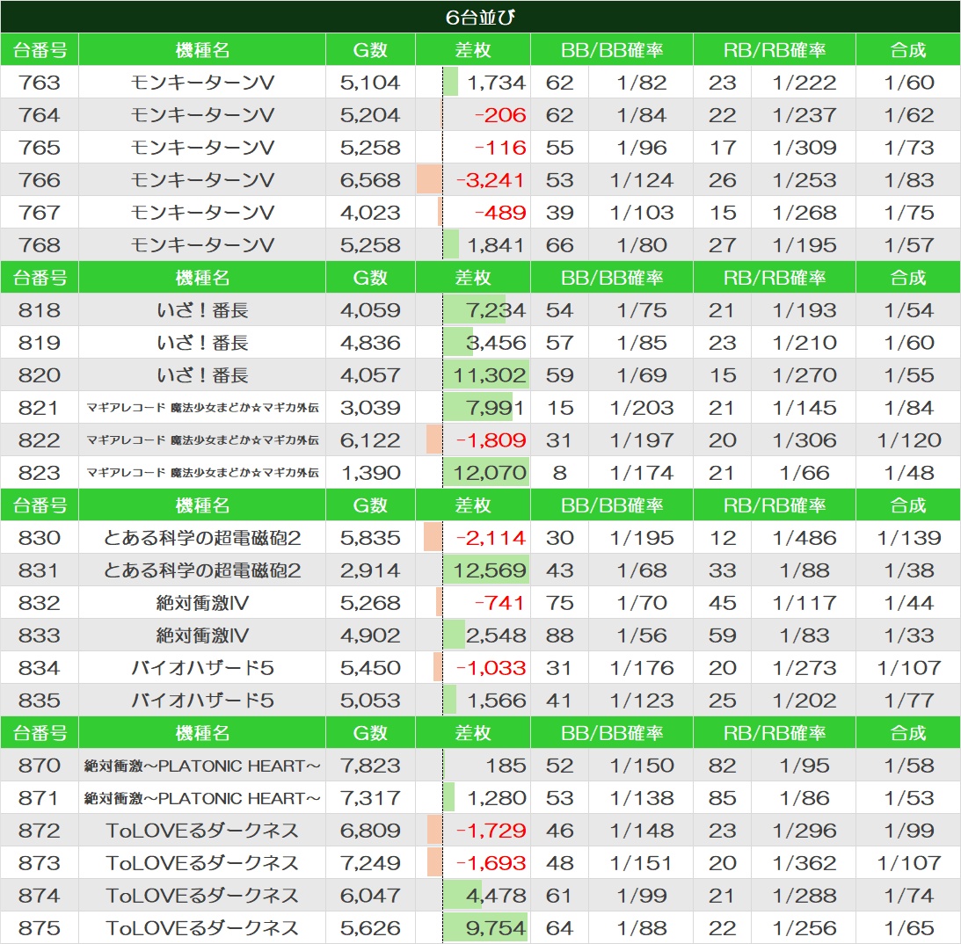Select とある科学の超電磁砲2 in row 830

(202, 537)
